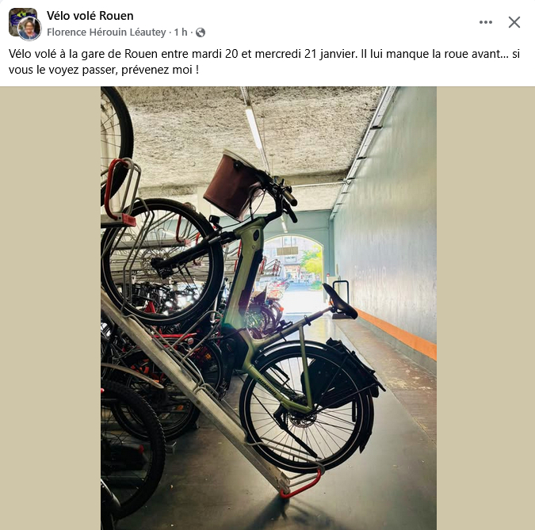Select the post text about the stolen bike
This screenshot has height=530, width=535.
tap(265, 62)
